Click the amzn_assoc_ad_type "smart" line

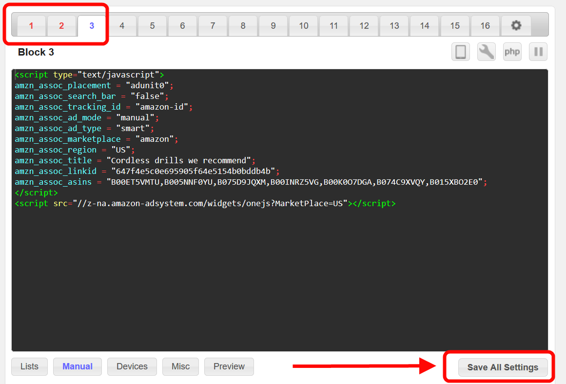pyautogui.click(x=84, y=129)
